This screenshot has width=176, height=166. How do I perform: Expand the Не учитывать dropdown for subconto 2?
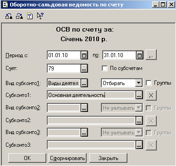pos(139,108)
